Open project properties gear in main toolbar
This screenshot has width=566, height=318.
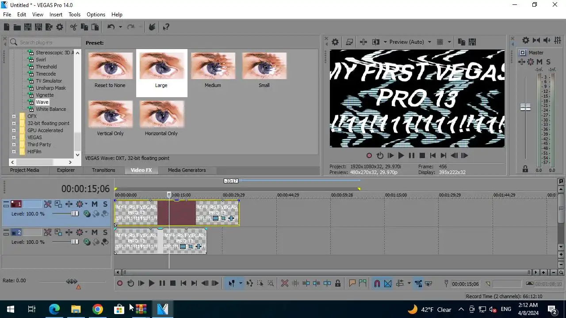pos(60,27)
